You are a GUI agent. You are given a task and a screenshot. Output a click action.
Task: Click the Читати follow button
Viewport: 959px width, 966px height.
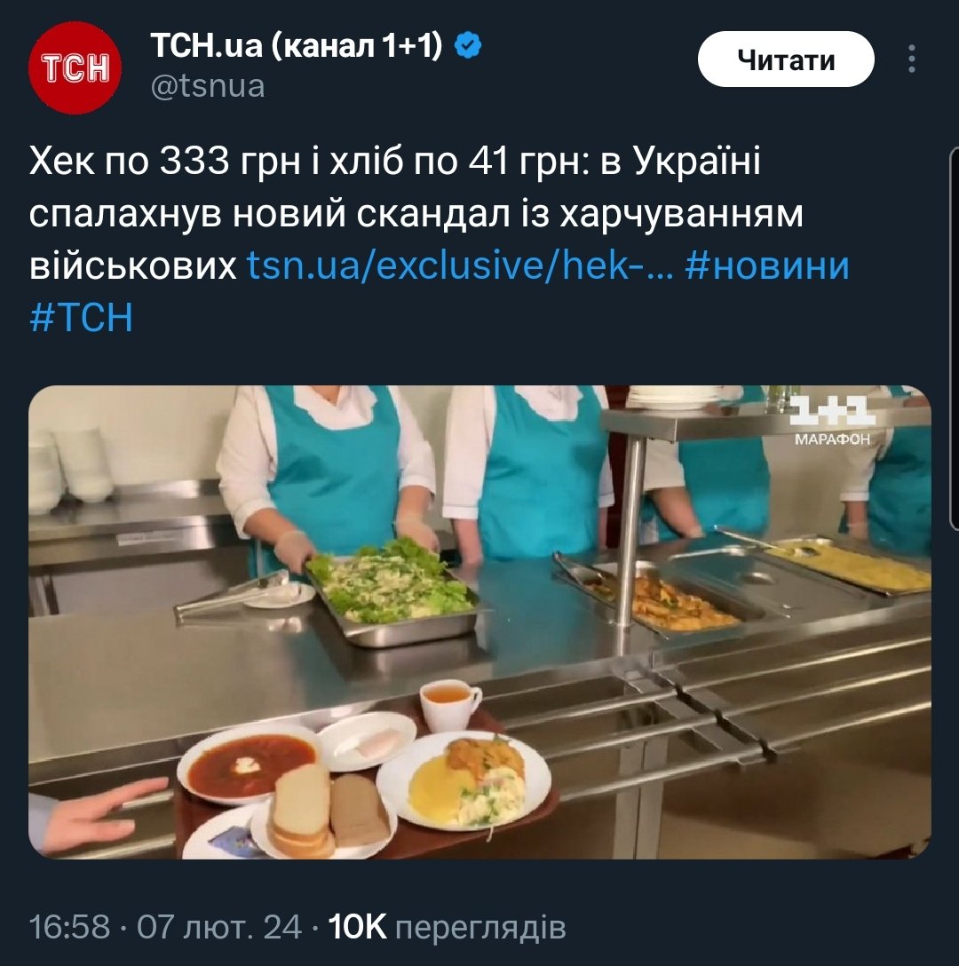tap(786, 59)
